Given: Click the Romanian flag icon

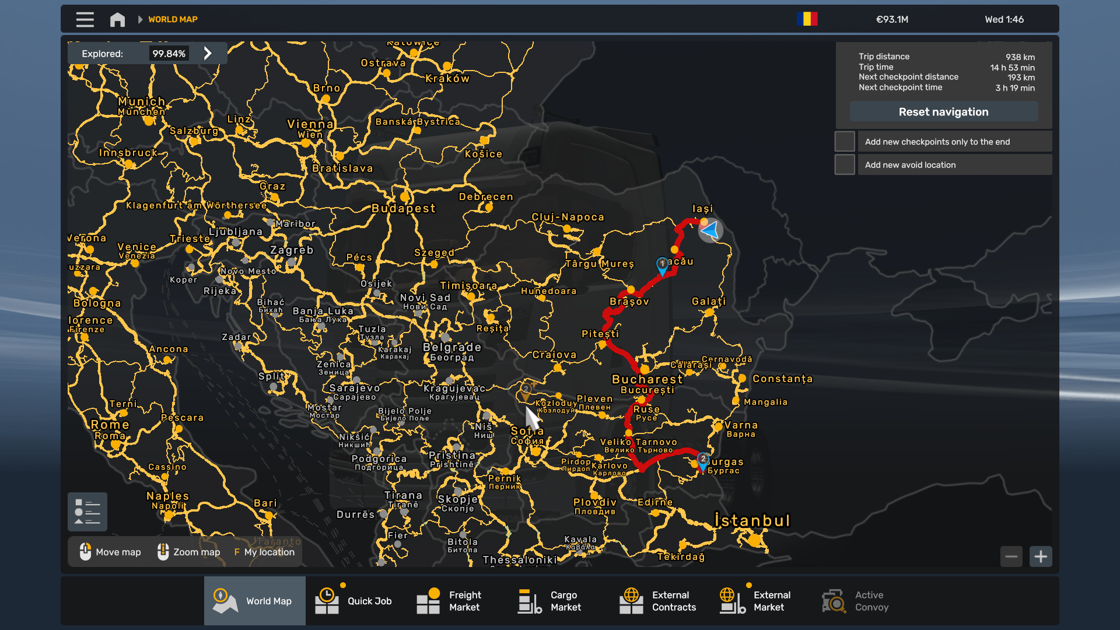Looking at the screenshot, I should click(807, 19).
